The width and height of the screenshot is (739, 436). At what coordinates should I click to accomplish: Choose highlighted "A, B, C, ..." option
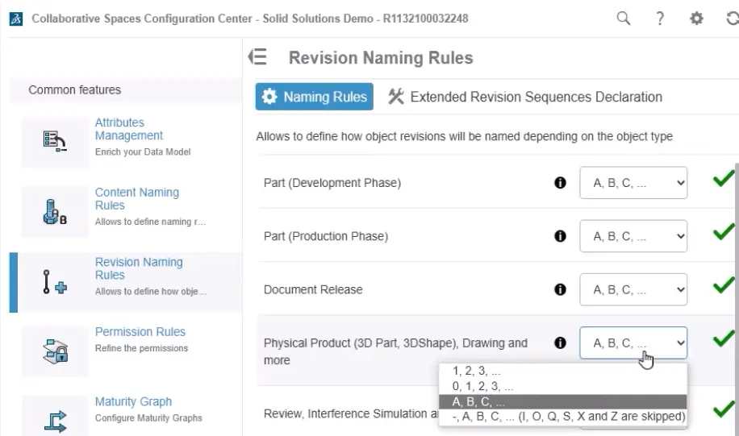pos(563,401)
